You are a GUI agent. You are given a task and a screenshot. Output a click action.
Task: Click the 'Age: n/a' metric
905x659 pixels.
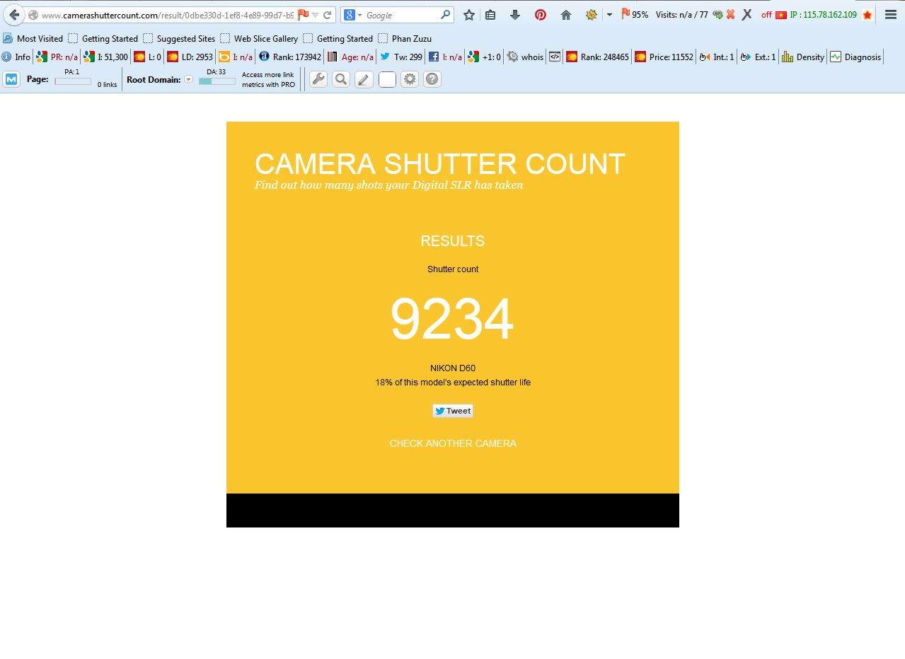(350, 57)
